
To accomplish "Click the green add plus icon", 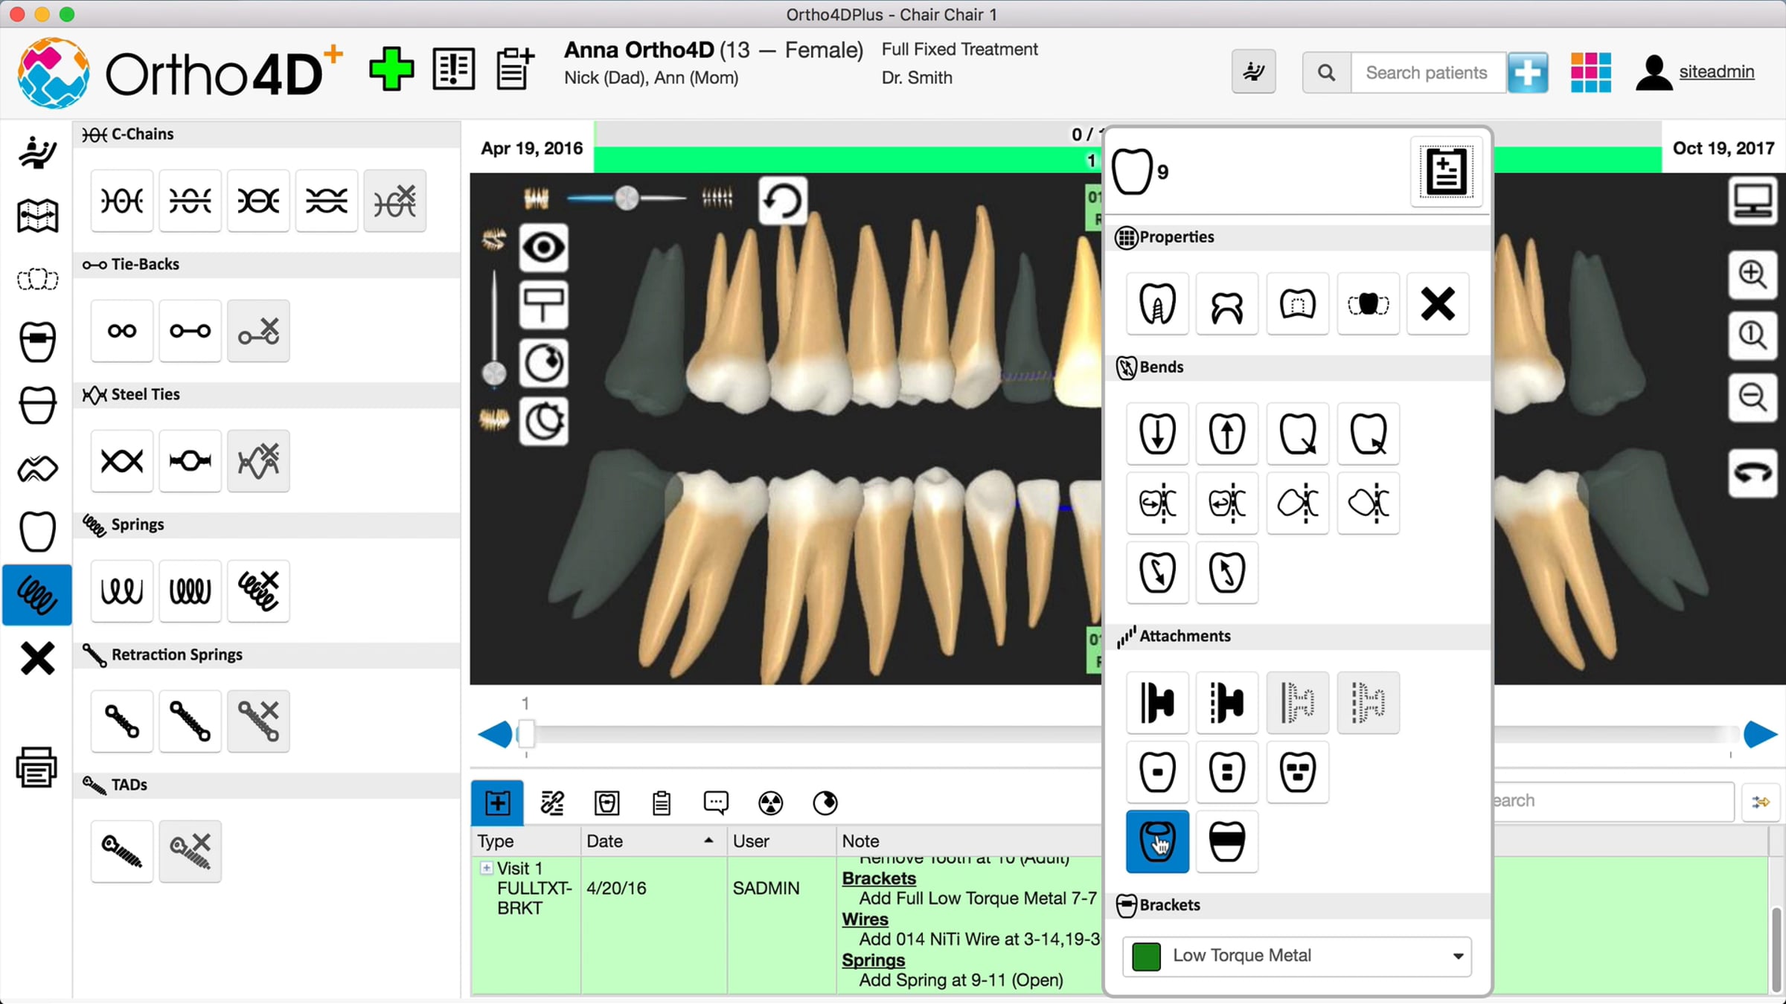I will coord(391,70).
